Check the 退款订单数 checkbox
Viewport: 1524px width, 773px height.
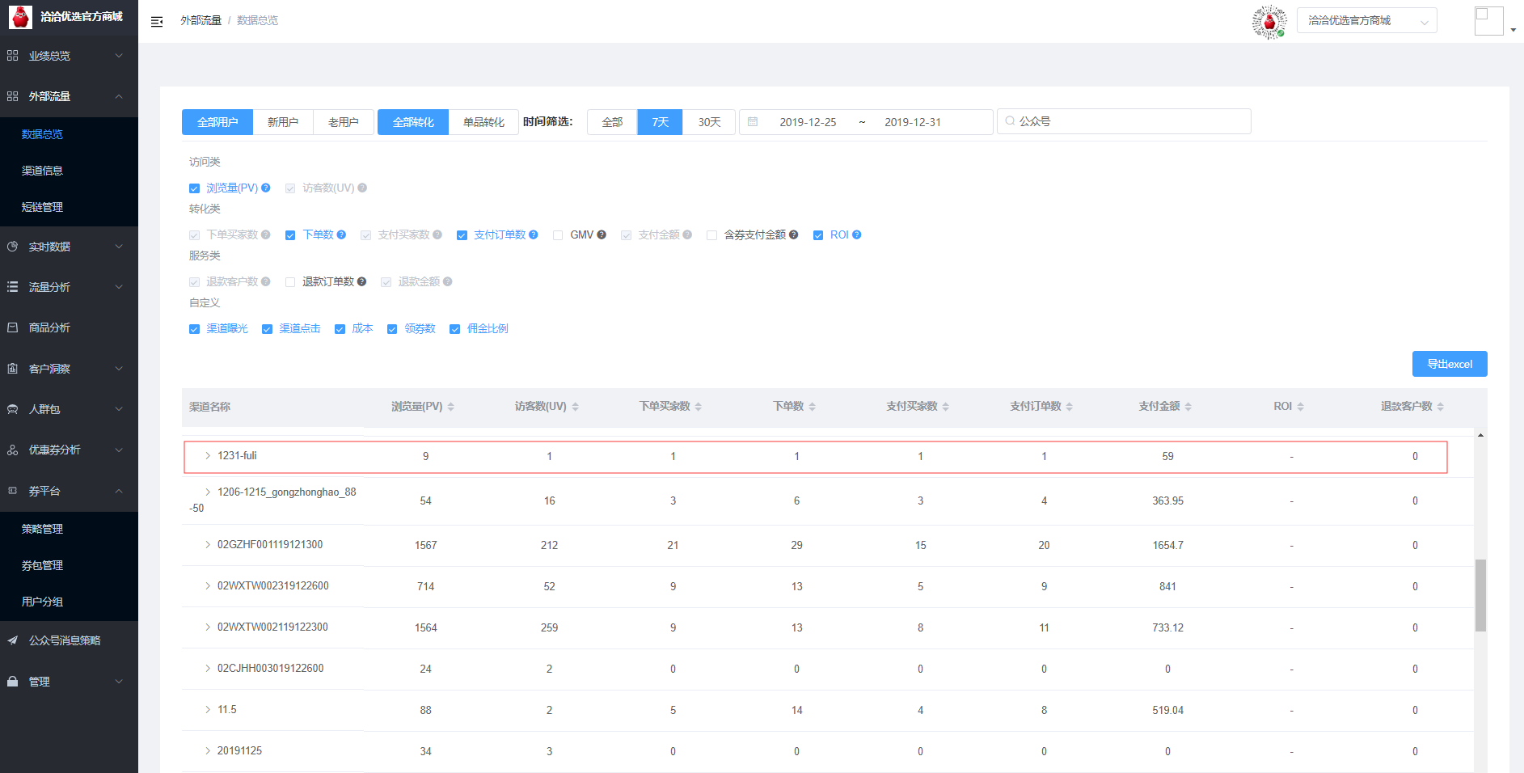290,282
